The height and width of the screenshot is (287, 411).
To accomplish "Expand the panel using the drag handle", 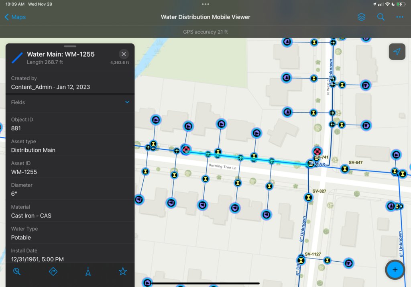I will pyautogui.click(x=70, y=46).
